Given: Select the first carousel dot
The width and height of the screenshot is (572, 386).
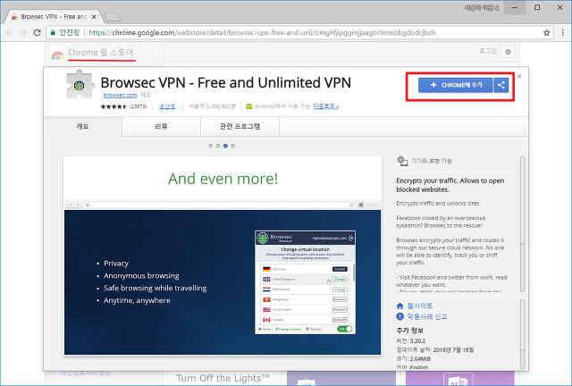Looking at the screenshot, I should tap(211, 146).
